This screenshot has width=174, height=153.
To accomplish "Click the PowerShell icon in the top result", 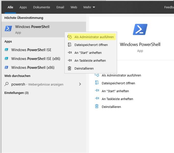I will click(x=8, y=29).
